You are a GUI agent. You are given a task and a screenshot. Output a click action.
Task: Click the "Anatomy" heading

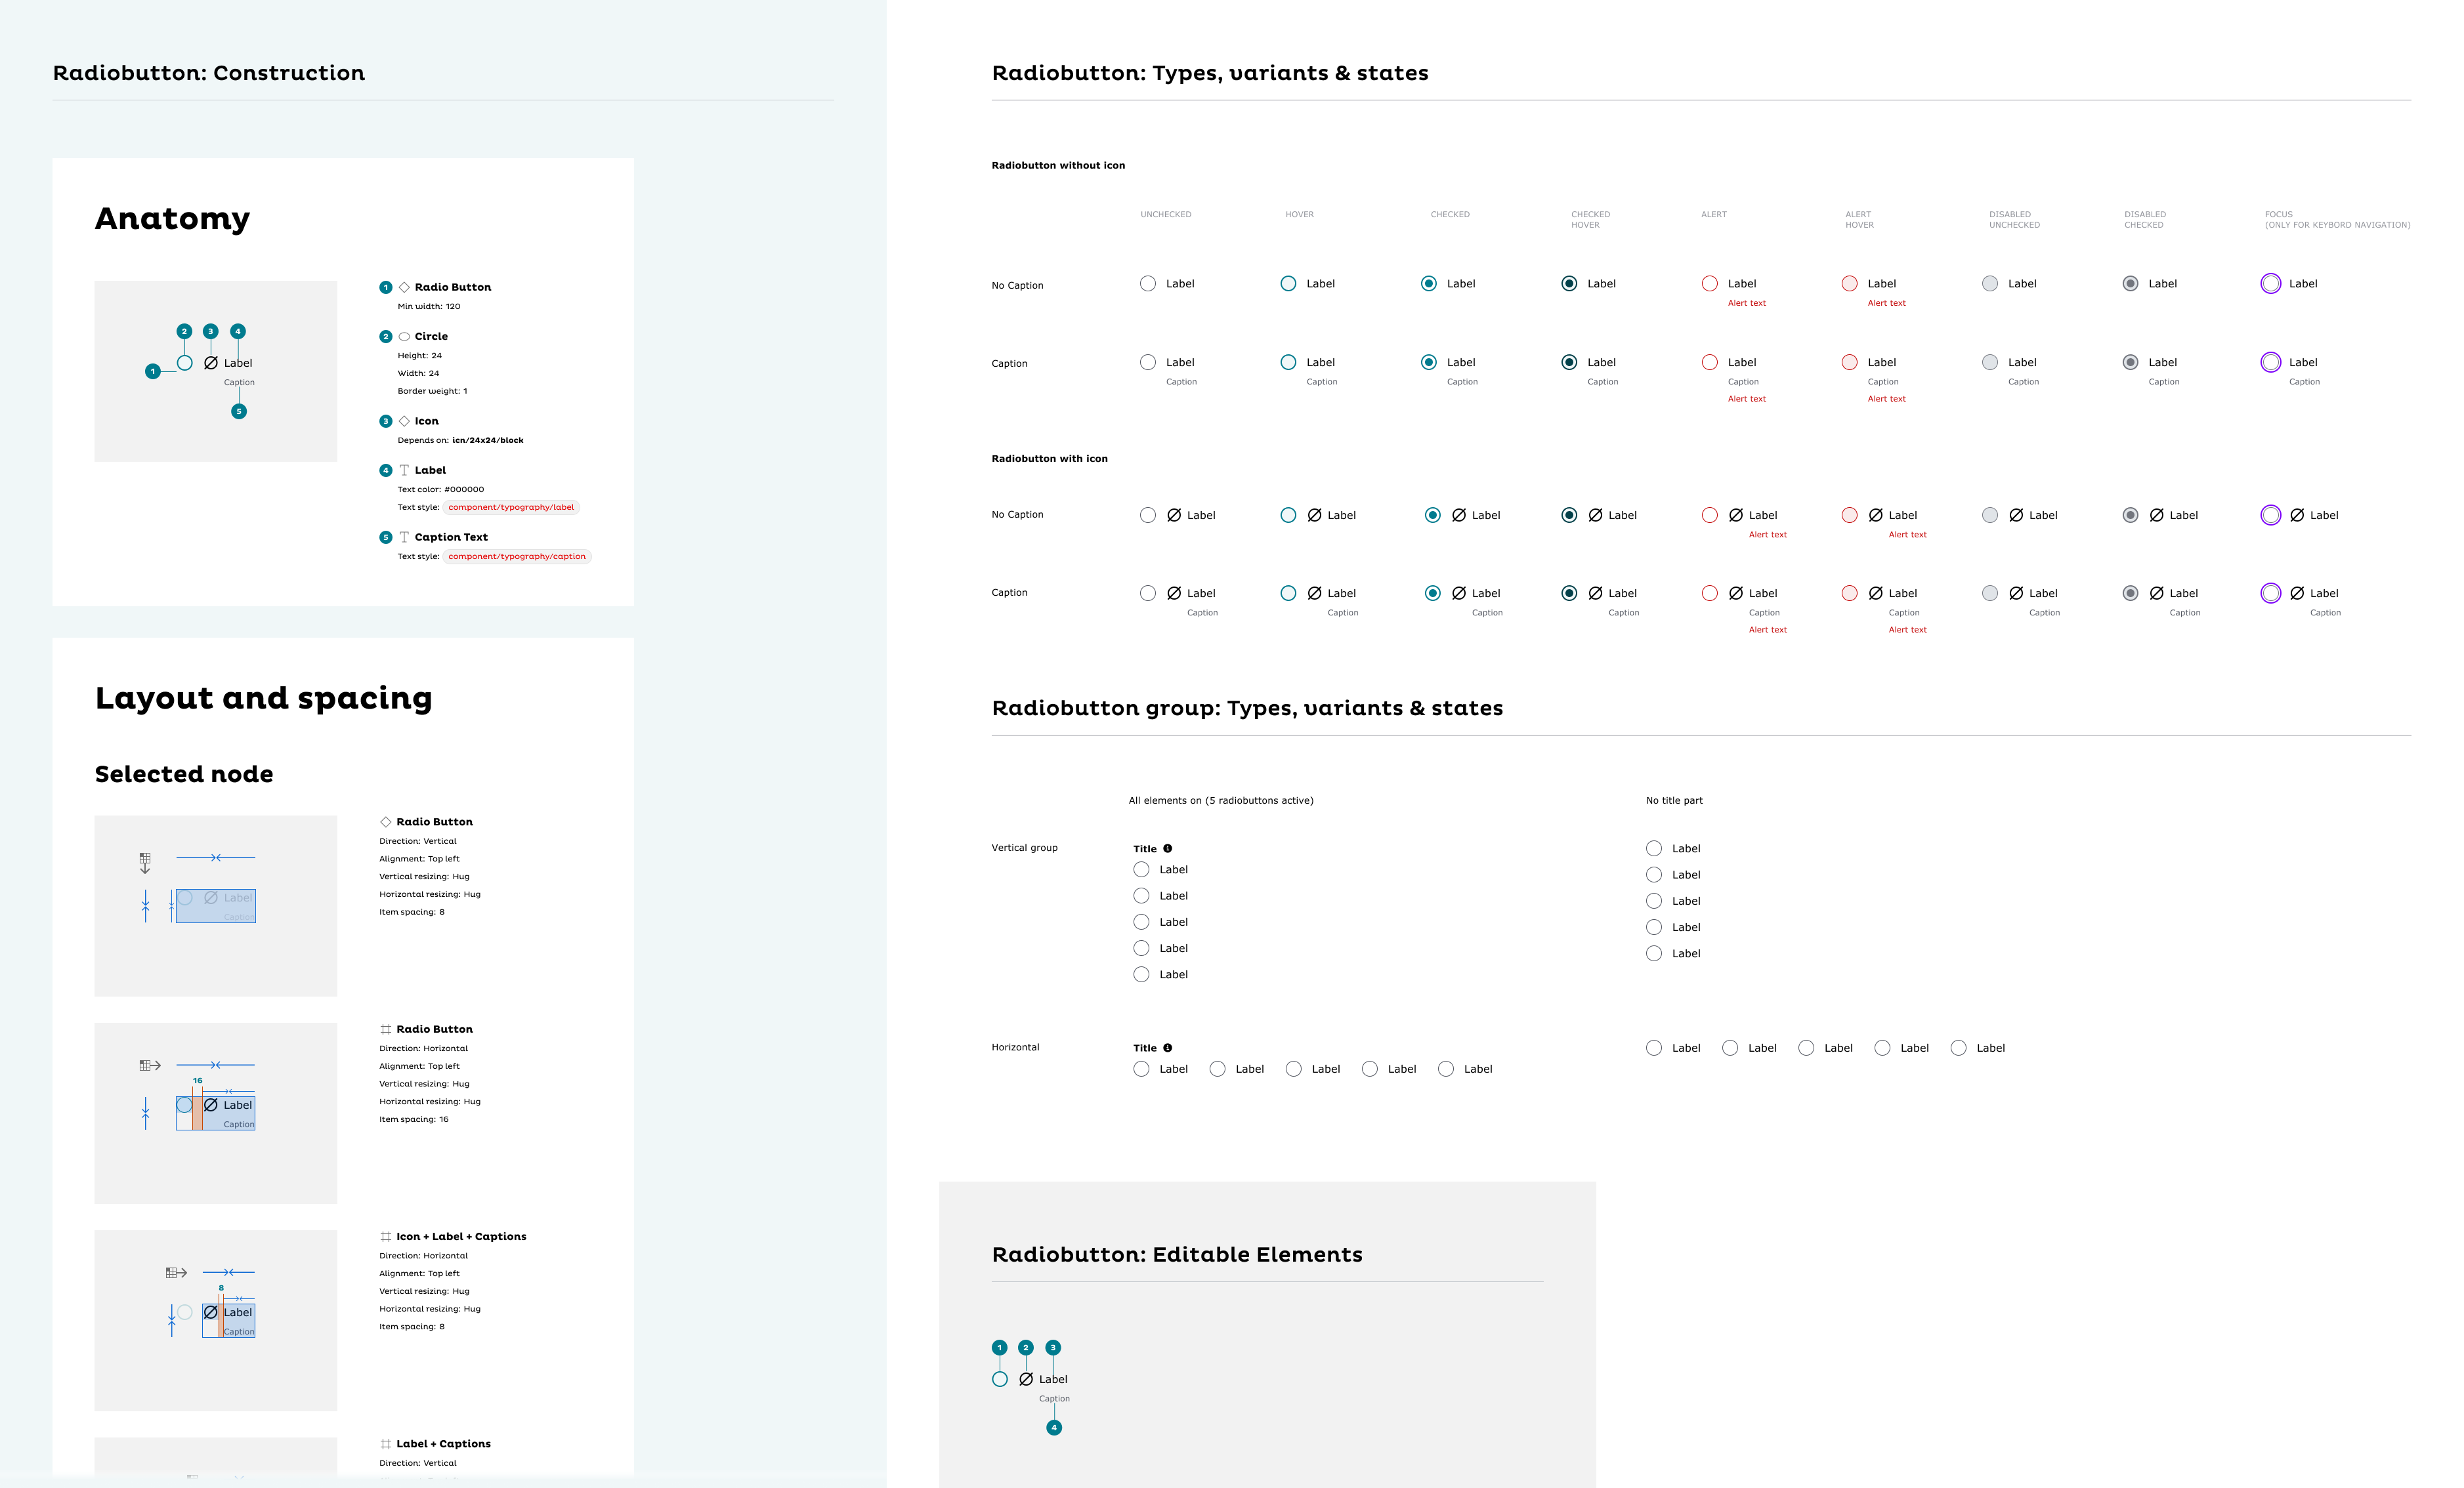pyautogui.click(x=173, y=219)
